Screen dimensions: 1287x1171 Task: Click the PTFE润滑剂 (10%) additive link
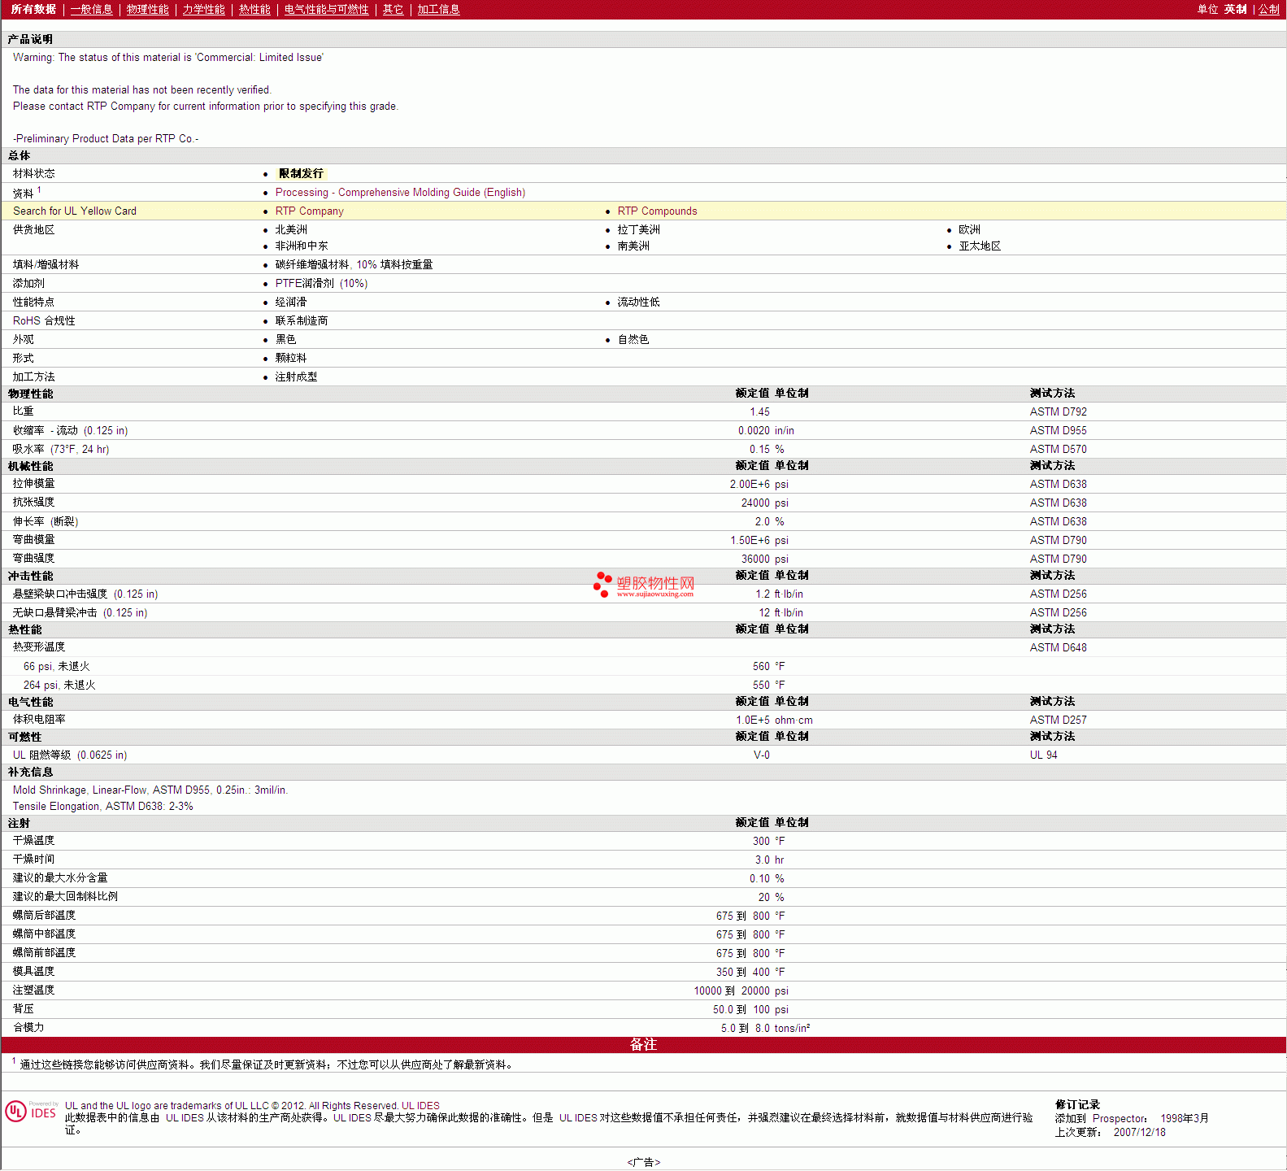click(x=321, y=284)
